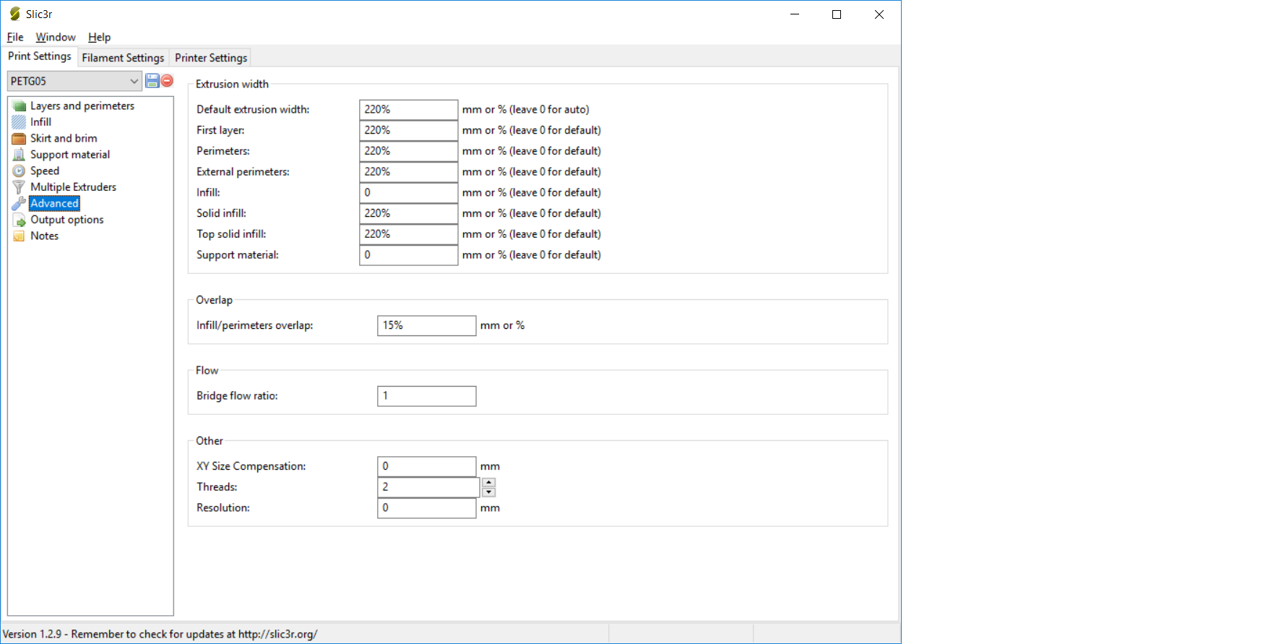Switch to the Filament Settings tab

[x=123, y=58]
